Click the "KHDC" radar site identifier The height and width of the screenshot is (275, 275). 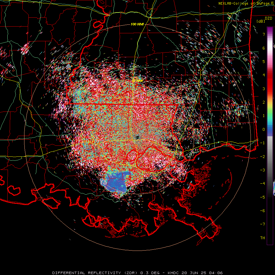(x=174, y=273)
